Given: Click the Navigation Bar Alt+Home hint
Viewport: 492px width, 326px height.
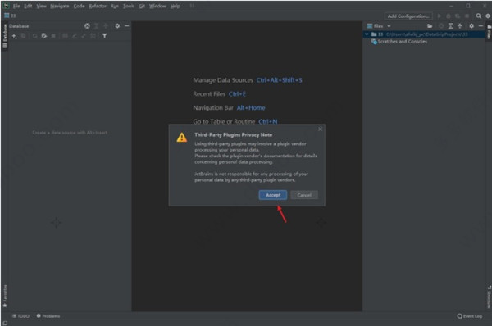Looking at the screenshot, I should click(x=229, y=108).
